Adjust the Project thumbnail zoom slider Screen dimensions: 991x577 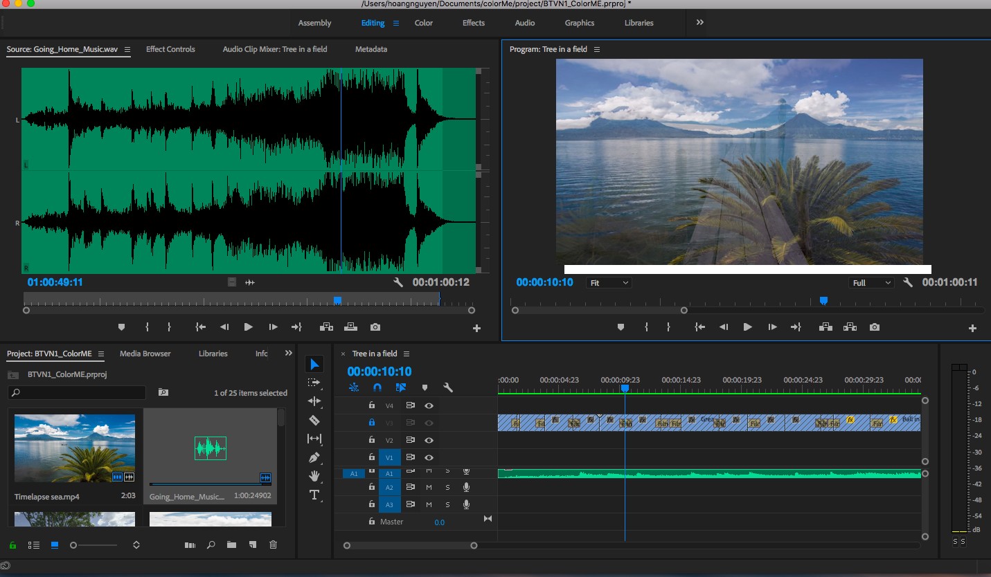pos(93,545)
